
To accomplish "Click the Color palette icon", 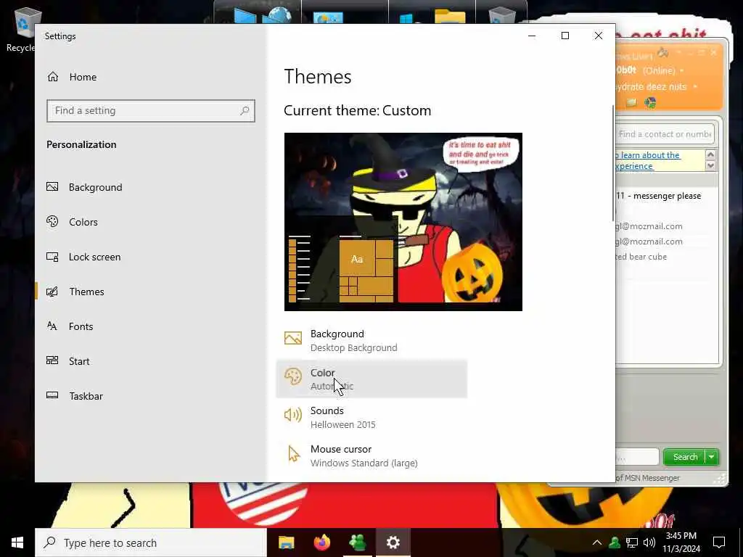I will (293, 376).
